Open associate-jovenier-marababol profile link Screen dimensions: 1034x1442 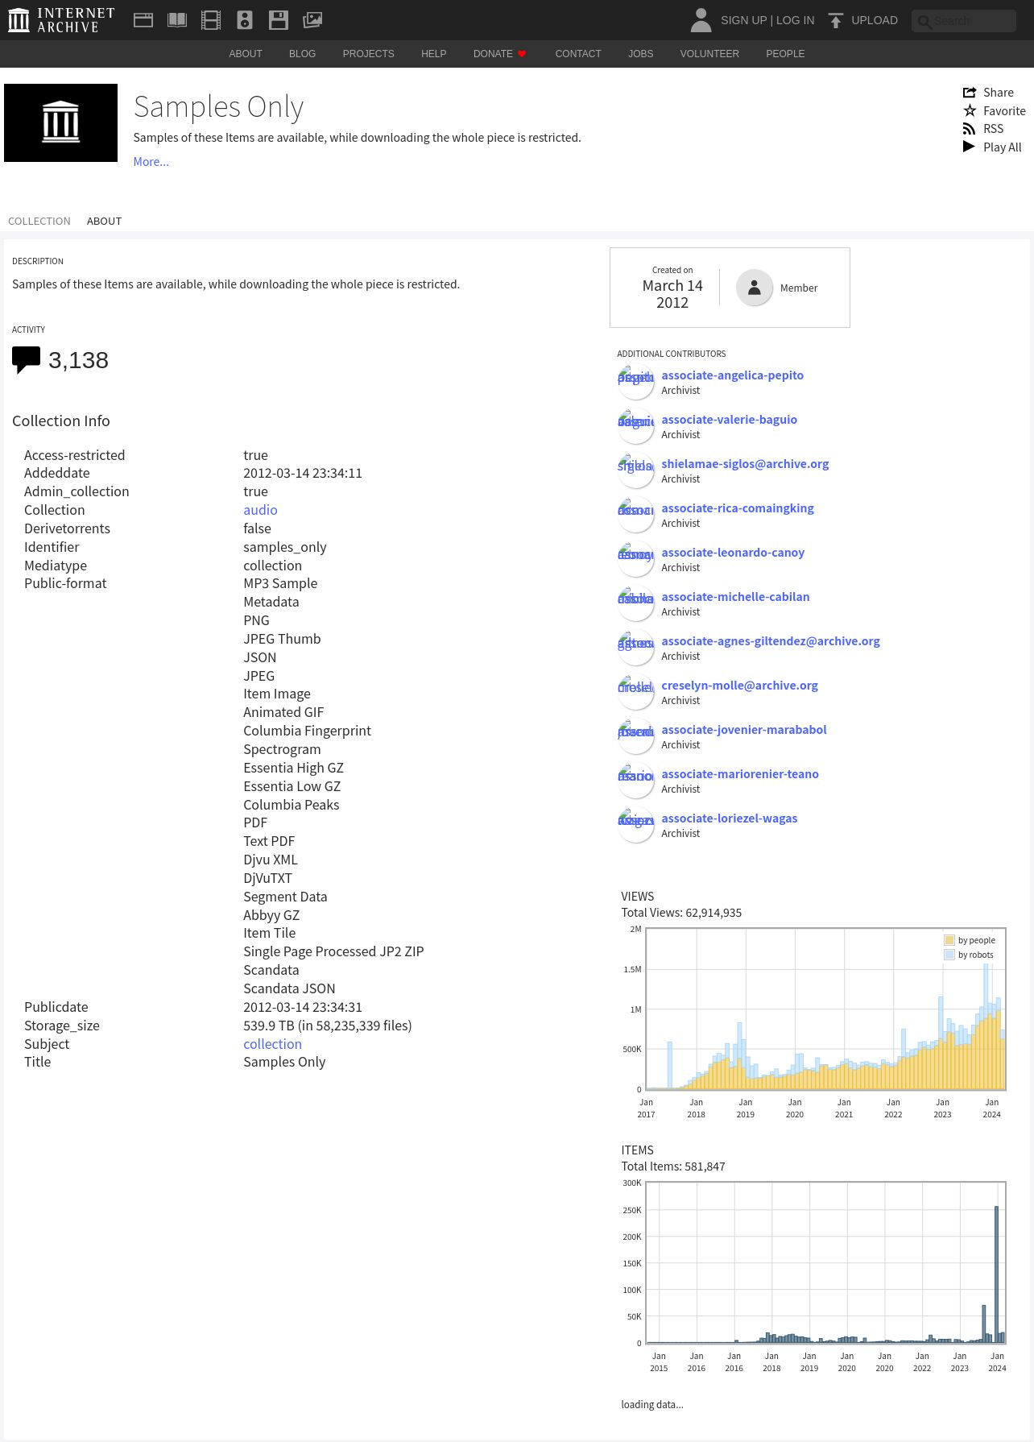743,730
